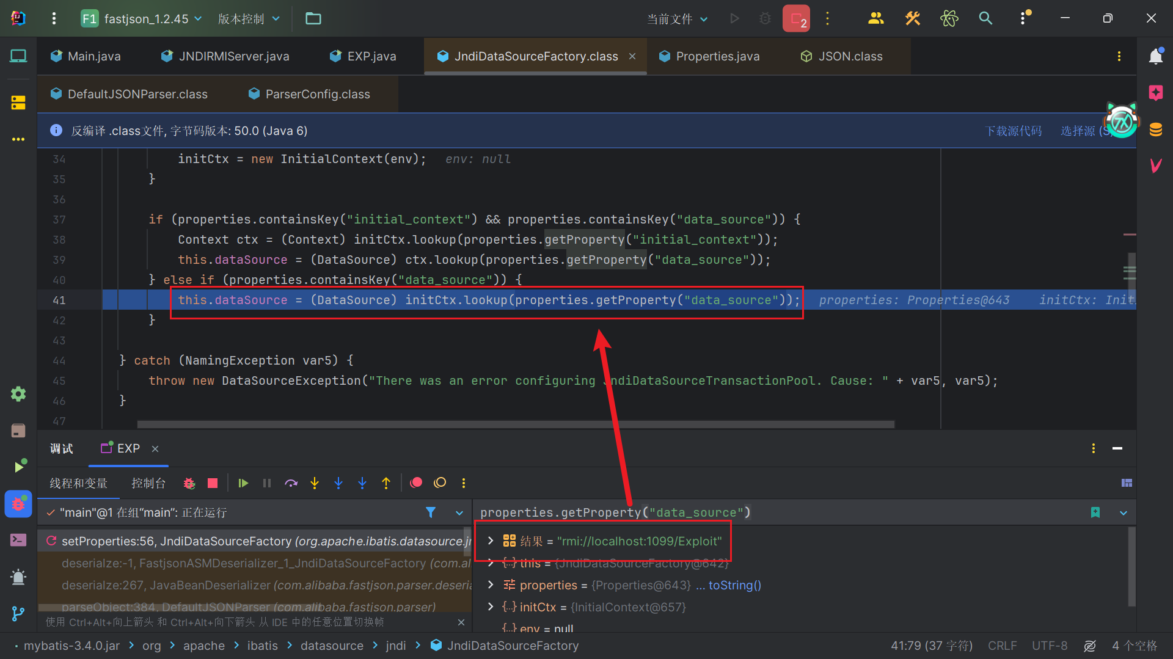Switch to Main.java tab
1173x659 pixels.
click(86, 56)
